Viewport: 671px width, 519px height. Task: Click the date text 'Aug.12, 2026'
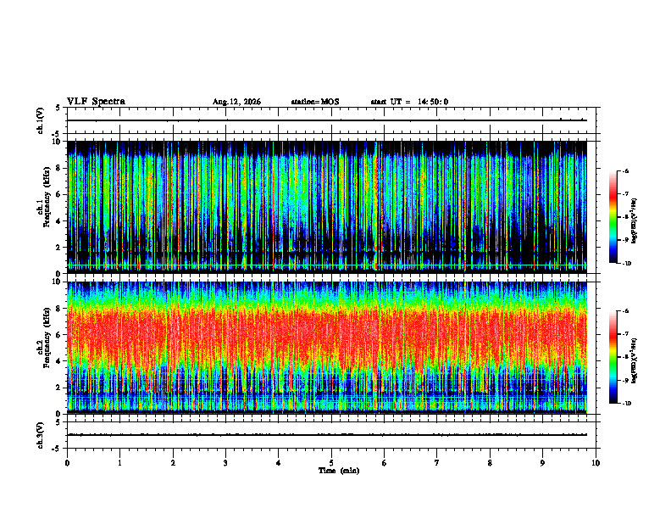coord(236,102)
